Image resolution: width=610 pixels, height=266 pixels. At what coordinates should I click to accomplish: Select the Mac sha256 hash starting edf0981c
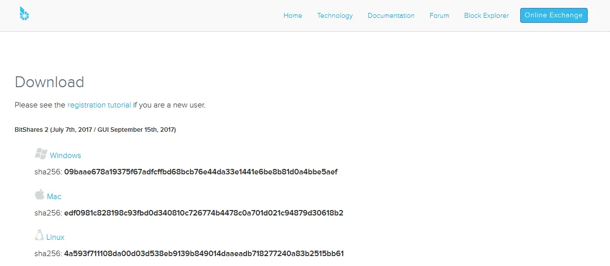204,213
